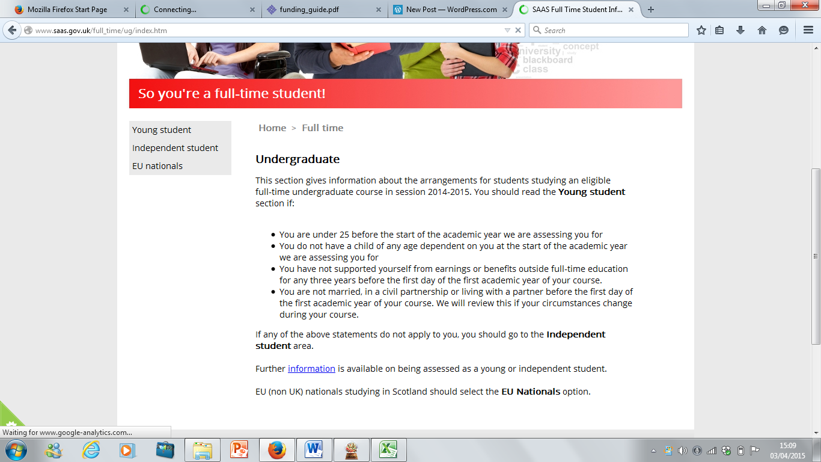
Task: Stop loading page with the X button
Action: tap(518, 30)
